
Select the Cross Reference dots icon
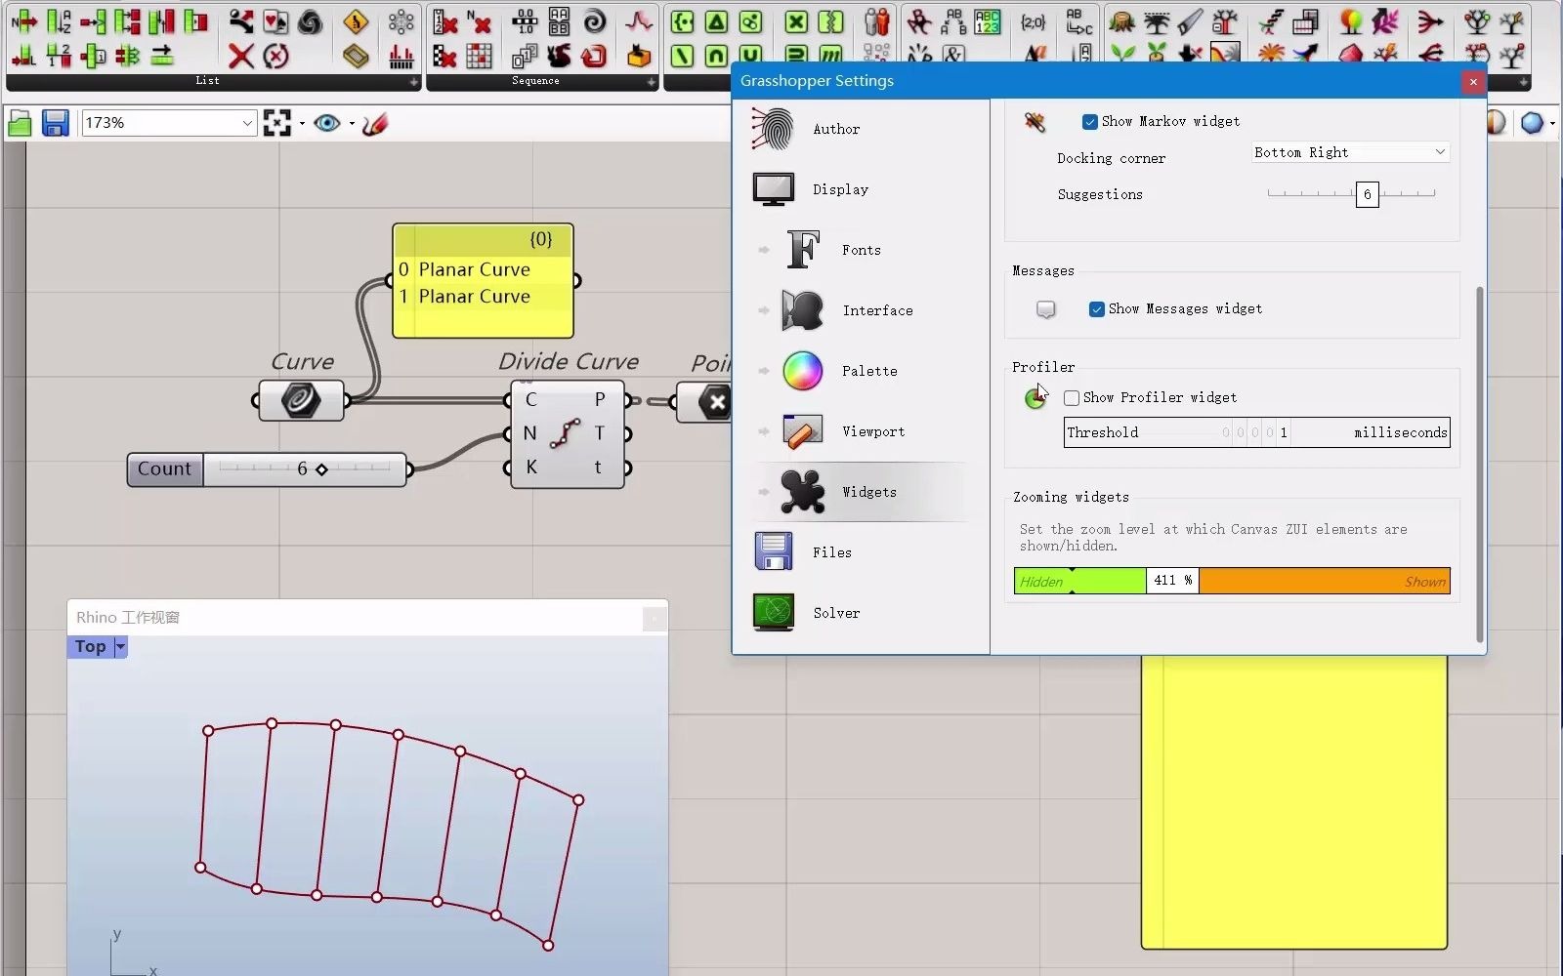401,21
